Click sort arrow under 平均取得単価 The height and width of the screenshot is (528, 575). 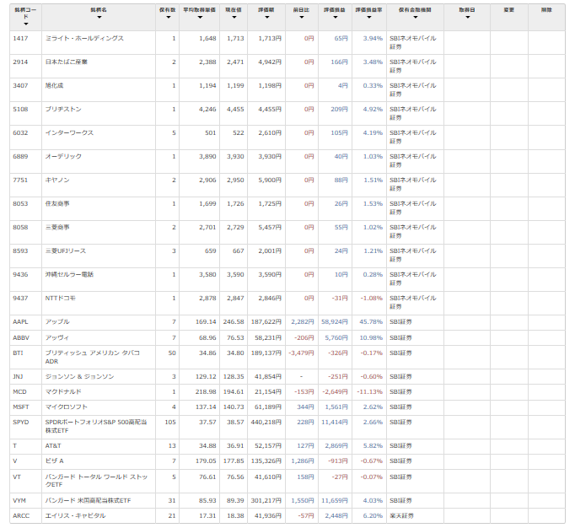[200, 17]
